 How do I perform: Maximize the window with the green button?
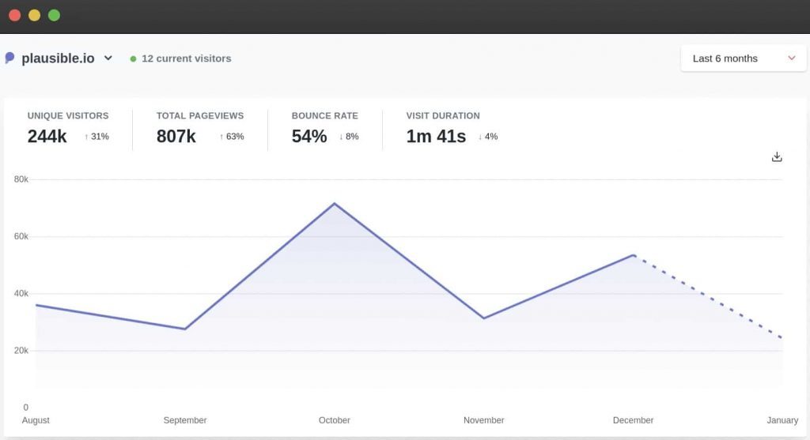(54, 15)
